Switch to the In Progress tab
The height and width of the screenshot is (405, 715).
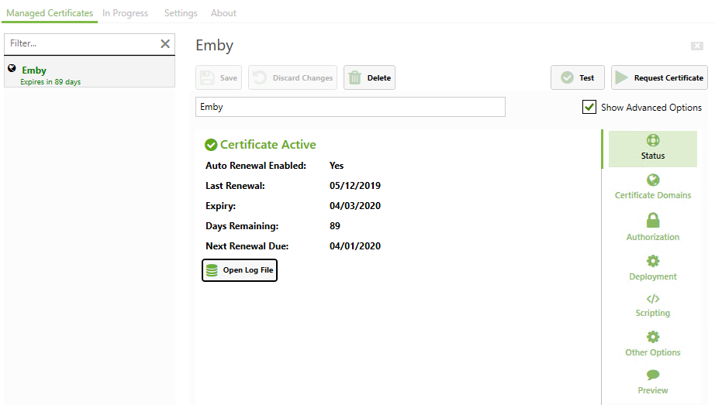tap(125, 13)
